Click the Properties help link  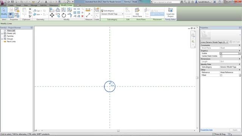pos(206,130)
